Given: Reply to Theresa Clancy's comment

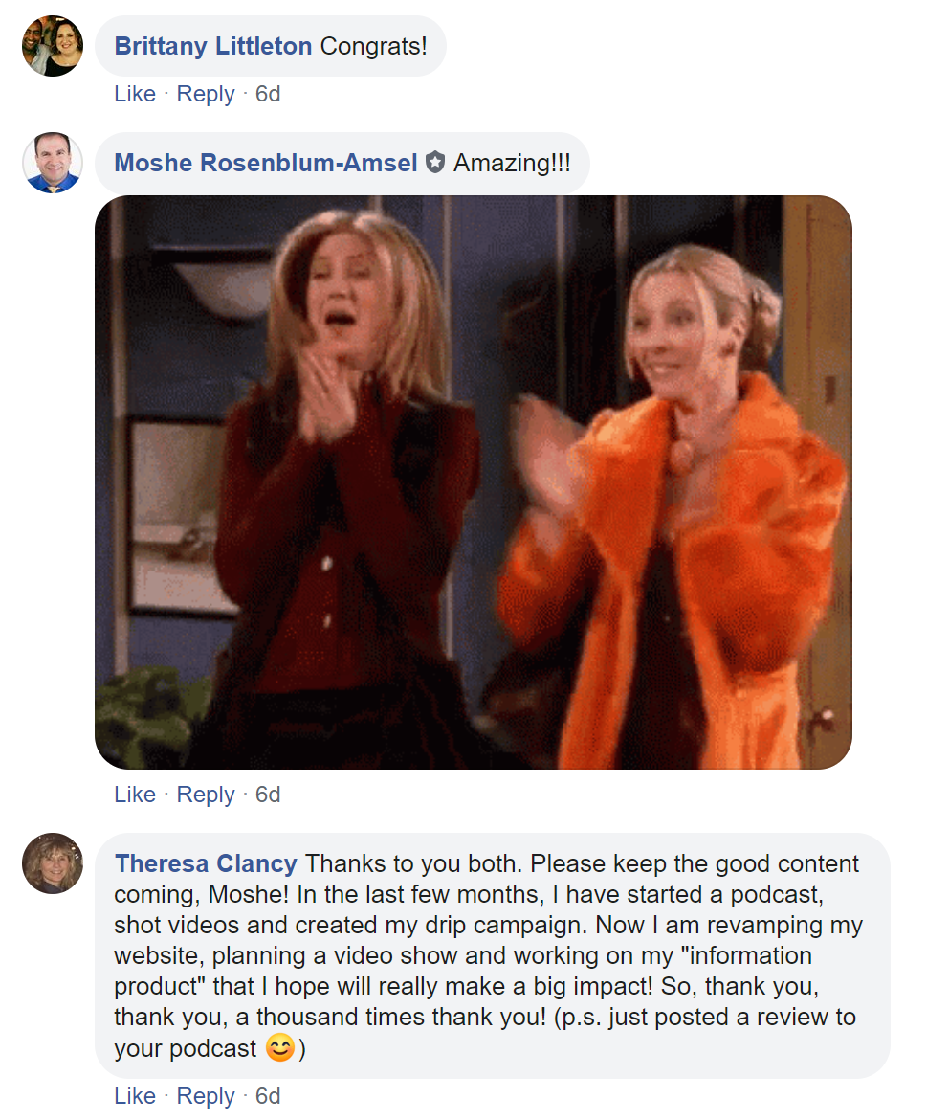Looking at the screenshot, I should click(x=206, y=1096).
